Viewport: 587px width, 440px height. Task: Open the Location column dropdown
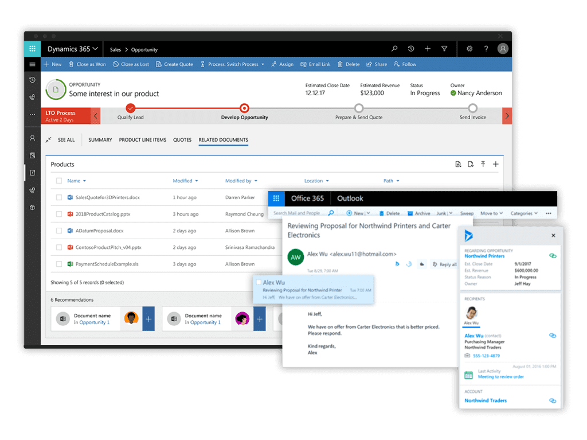tap(327, 181)
